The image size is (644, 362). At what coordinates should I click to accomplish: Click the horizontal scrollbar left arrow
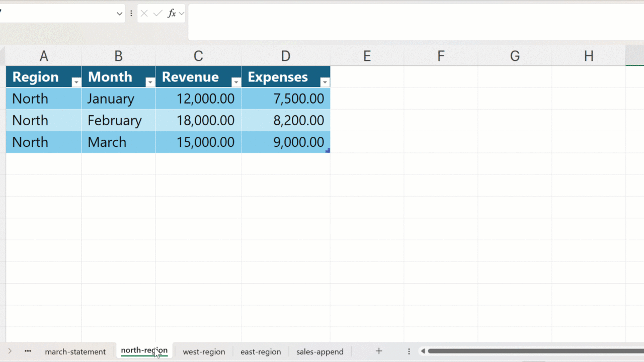tap(423, 351)
